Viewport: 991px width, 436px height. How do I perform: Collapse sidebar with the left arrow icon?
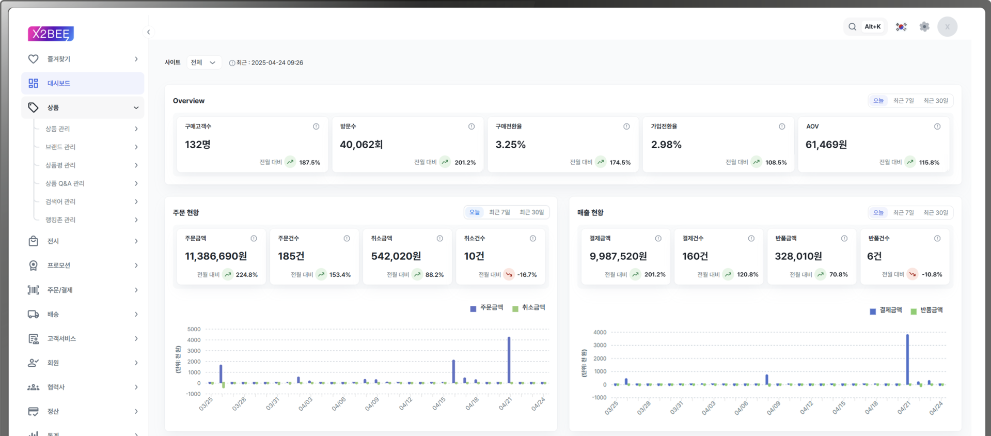[149, 32]
